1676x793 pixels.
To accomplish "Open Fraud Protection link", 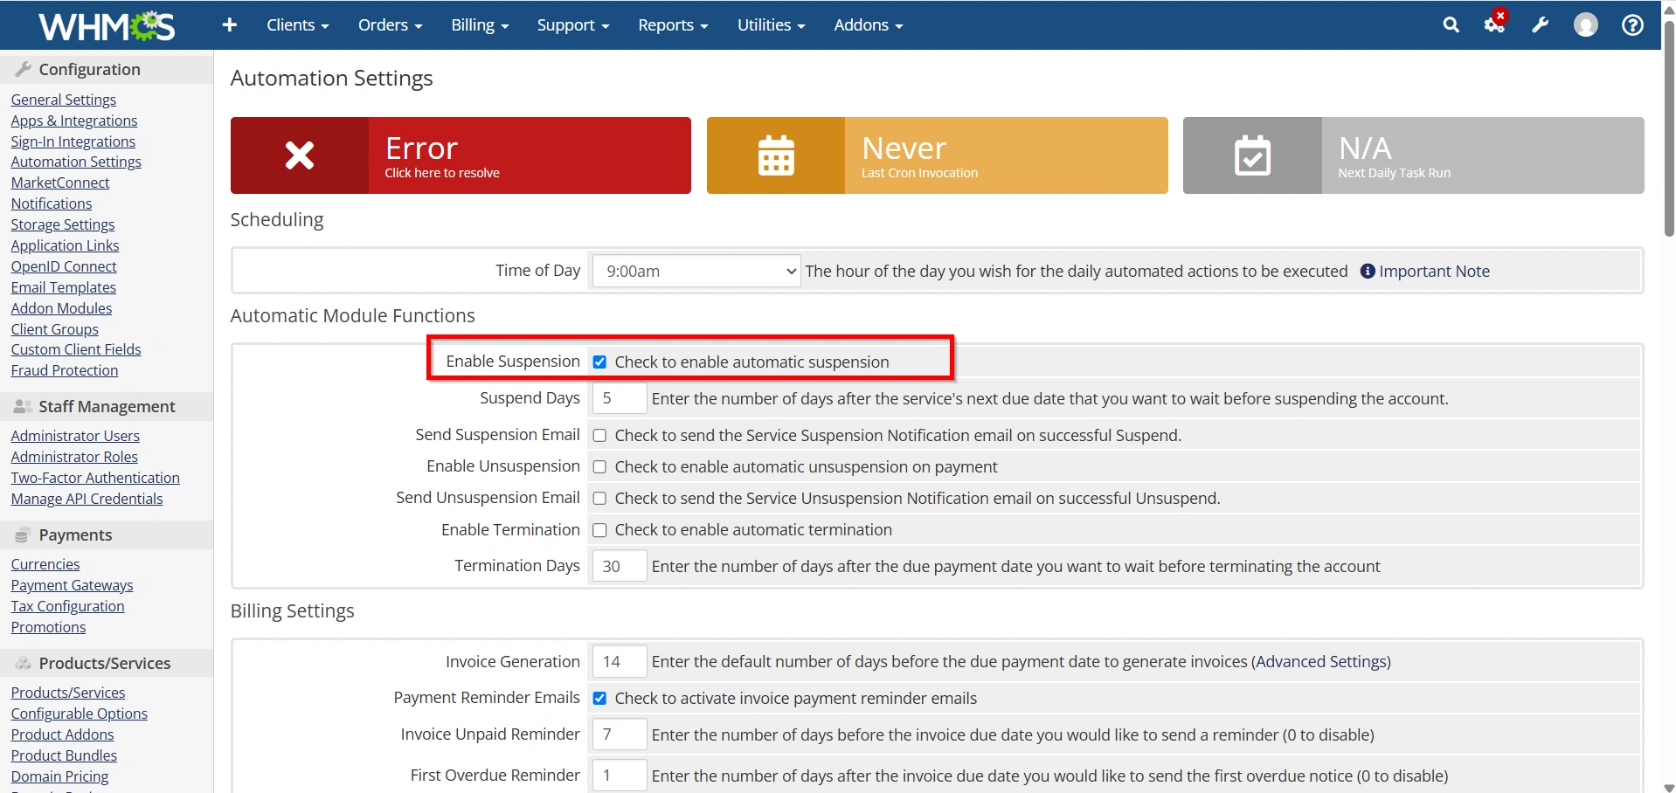I will pos(65,370).
